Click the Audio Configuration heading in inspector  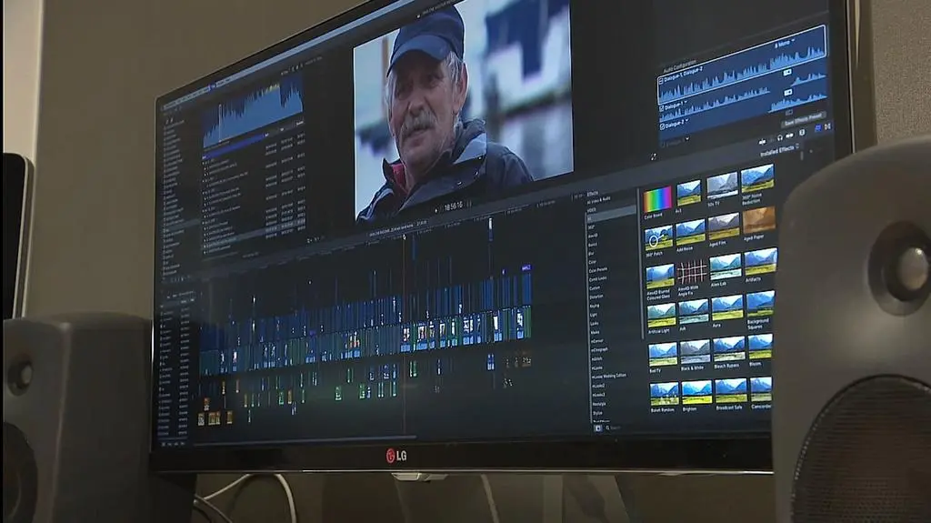pyautogui.click(x=680, y=66)
